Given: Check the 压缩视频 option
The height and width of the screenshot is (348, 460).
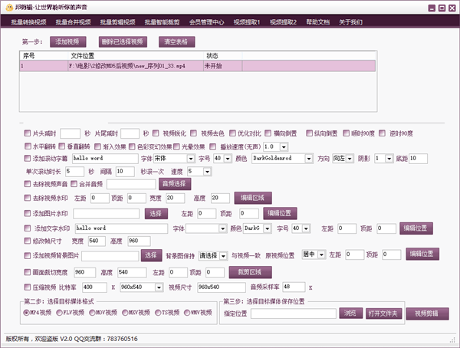Looking at the screenshot, I should pos(28,286).
